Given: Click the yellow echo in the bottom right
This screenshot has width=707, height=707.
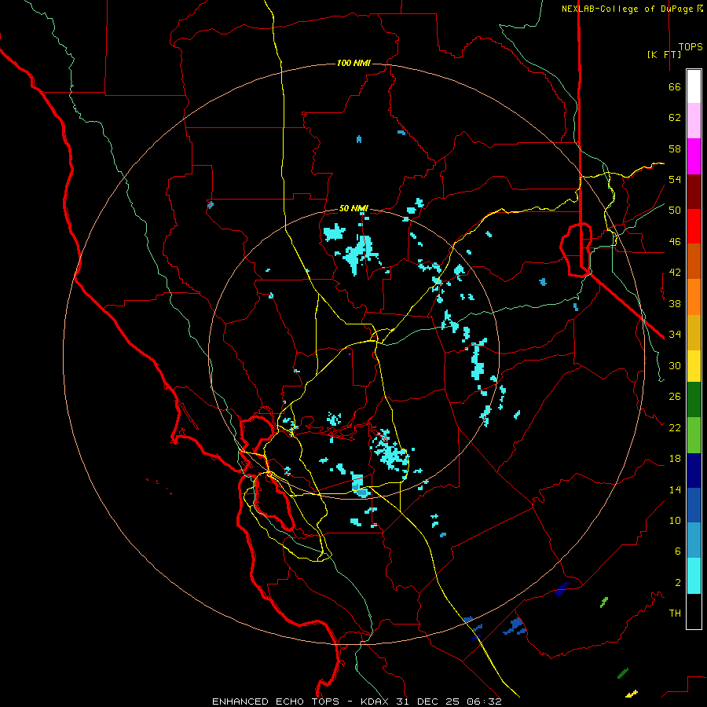Looking at the screenshot, I should [632, 694].
